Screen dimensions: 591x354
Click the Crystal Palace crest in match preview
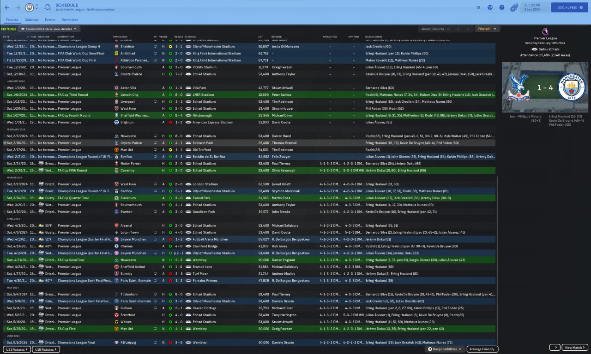click(519, 88)
